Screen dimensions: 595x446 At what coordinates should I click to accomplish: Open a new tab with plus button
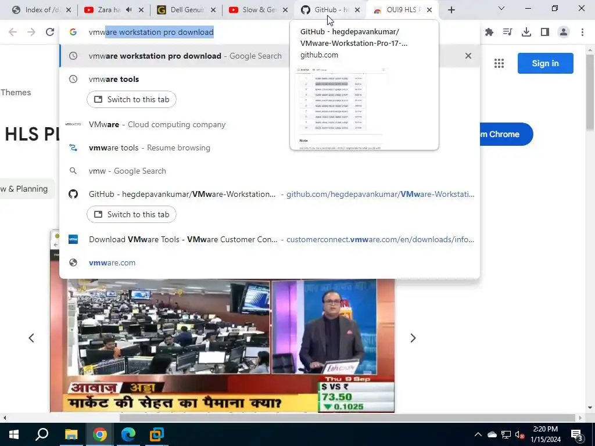[451, 10]
